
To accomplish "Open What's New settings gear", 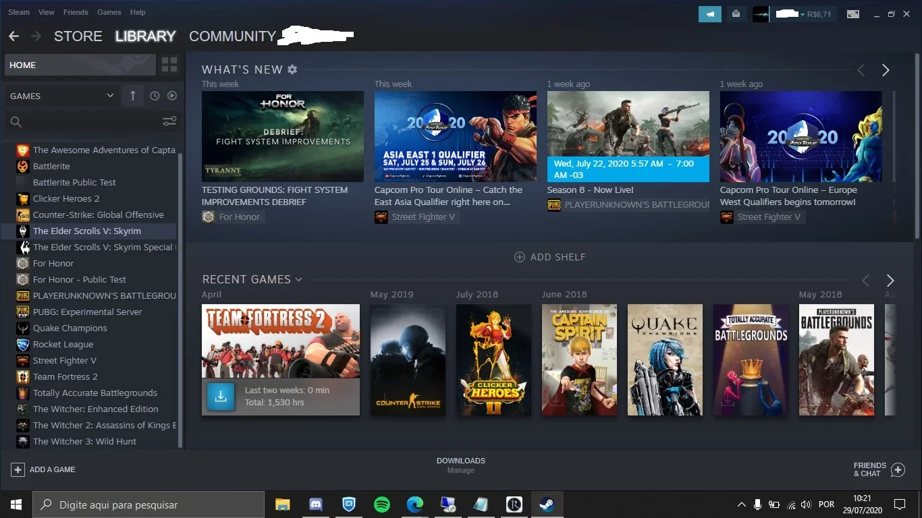I will pos(292,69).
